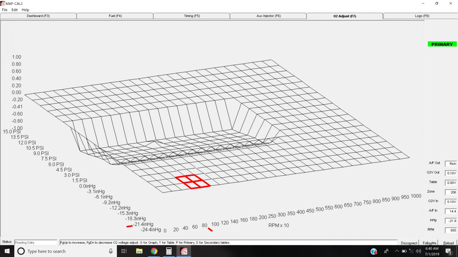Open the Calculator app on taskbar
458x257 pixels.
(169, 251)
